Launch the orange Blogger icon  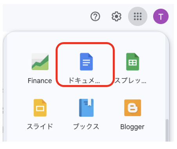(x=133, y=108)
